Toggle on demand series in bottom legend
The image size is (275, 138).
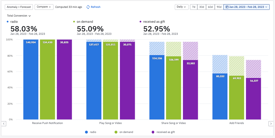[124, 132]
